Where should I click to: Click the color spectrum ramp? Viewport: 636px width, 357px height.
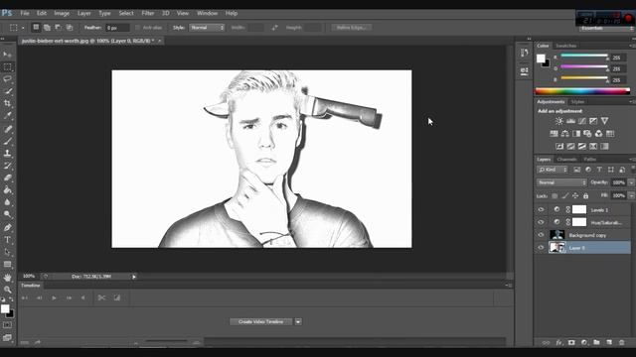point(582,91)
